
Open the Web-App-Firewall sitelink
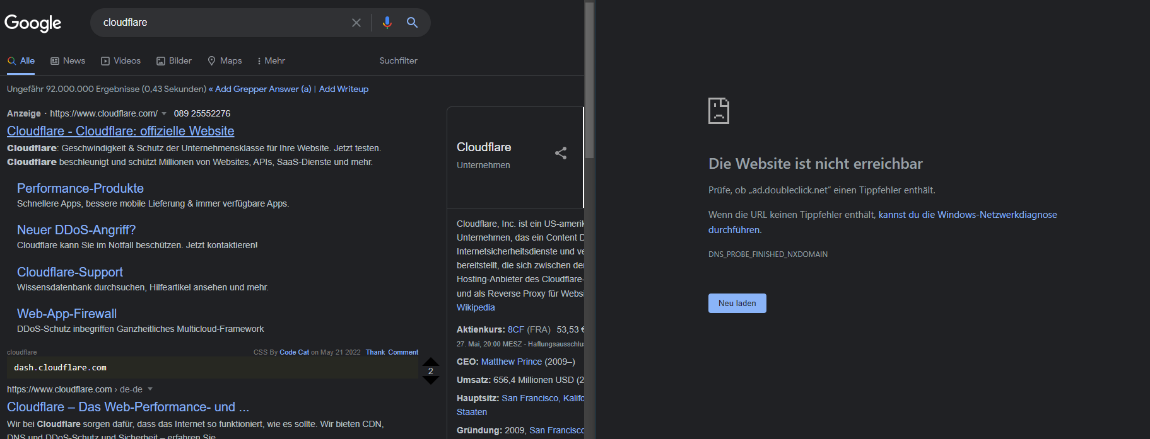click(x=67, y=314)
